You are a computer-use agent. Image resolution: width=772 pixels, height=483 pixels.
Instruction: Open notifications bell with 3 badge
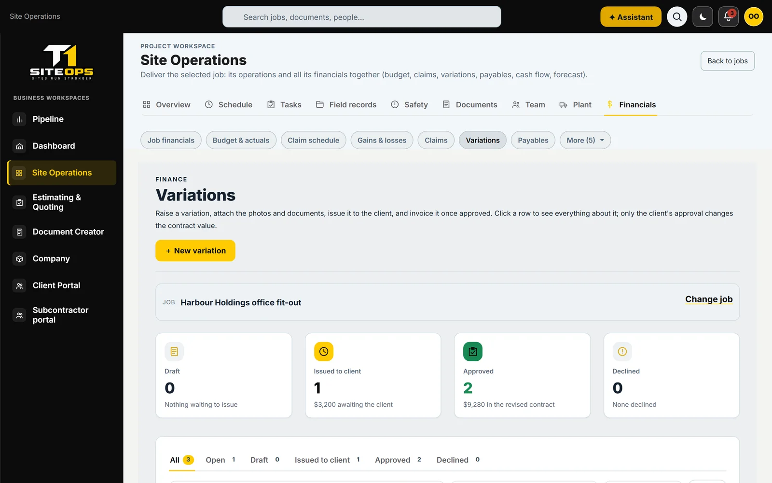(729, 17)
